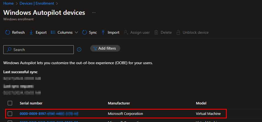Click the Sync circular arrow icon
The width and height of the screenshot is (262, 122).
coord(84,32)
